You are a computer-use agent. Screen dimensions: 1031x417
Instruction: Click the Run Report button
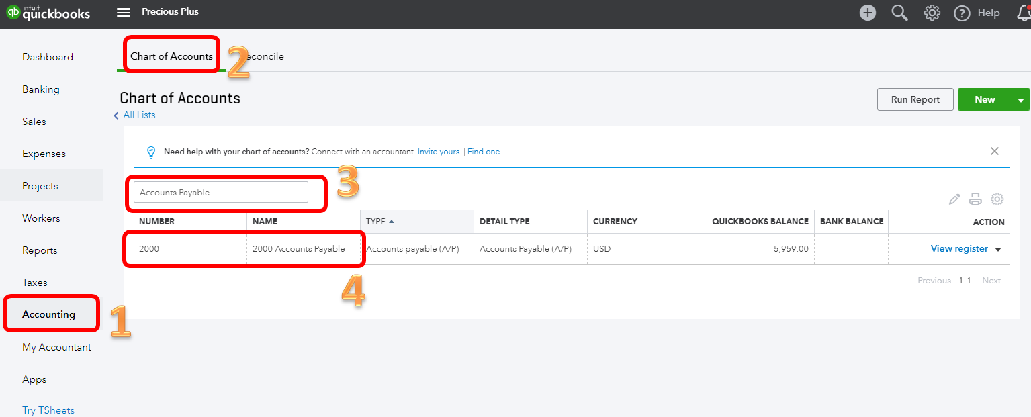[x=915, y=99]
